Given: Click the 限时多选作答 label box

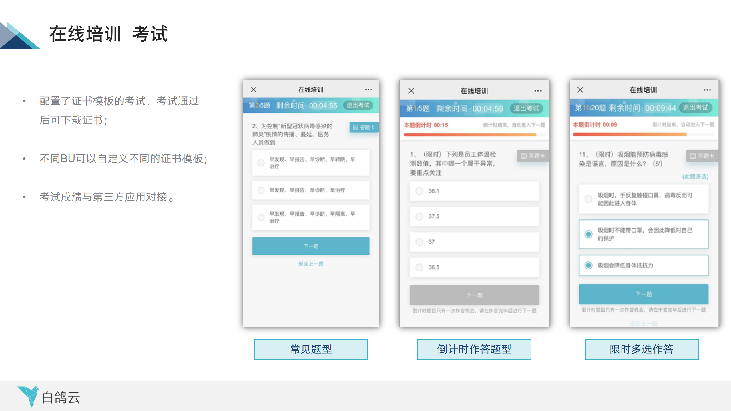Looking at the screenshot, I should click(x=642, y=350).
